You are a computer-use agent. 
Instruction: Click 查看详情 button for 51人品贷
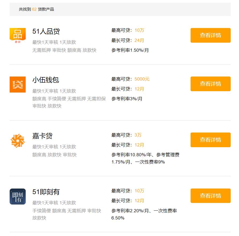click(x=210, y=35)
